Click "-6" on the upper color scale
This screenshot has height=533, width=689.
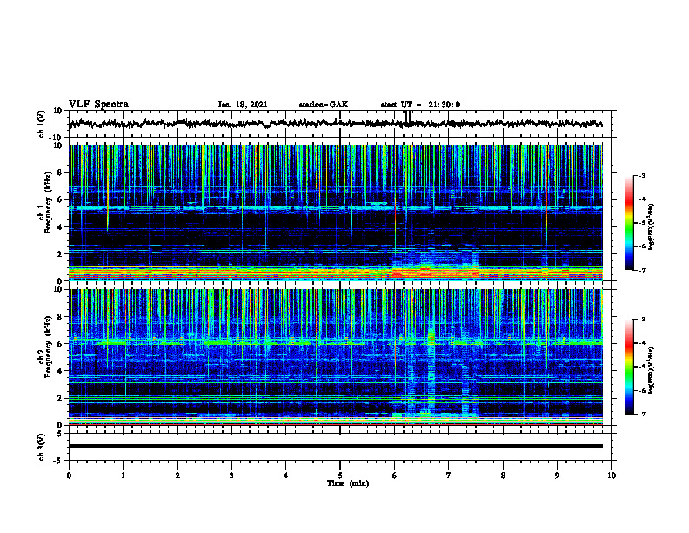641,246
